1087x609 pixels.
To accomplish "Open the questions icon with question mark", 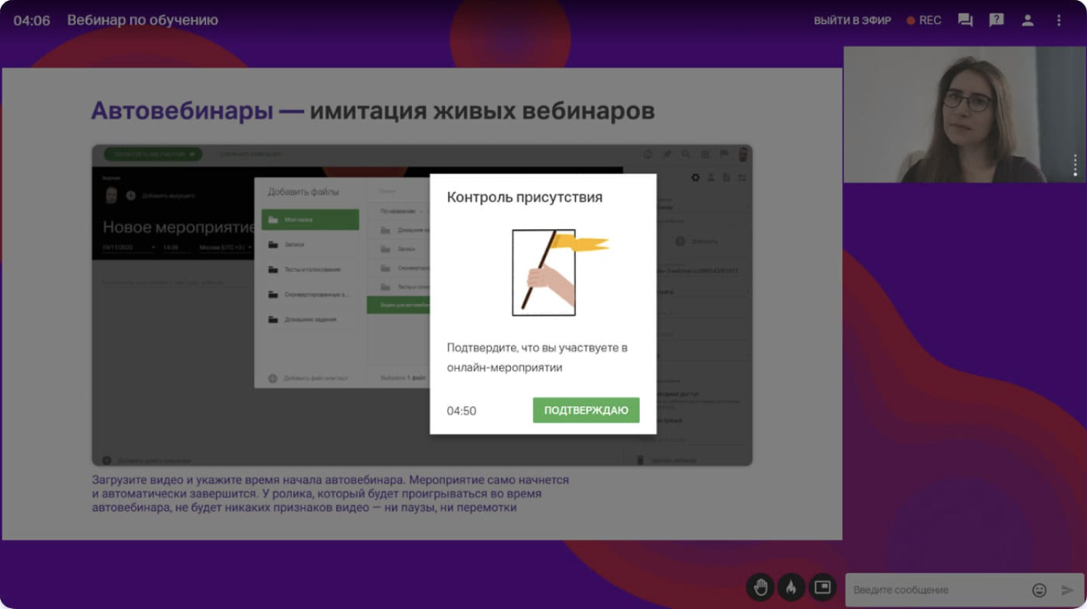I will [x=996, y=21].
